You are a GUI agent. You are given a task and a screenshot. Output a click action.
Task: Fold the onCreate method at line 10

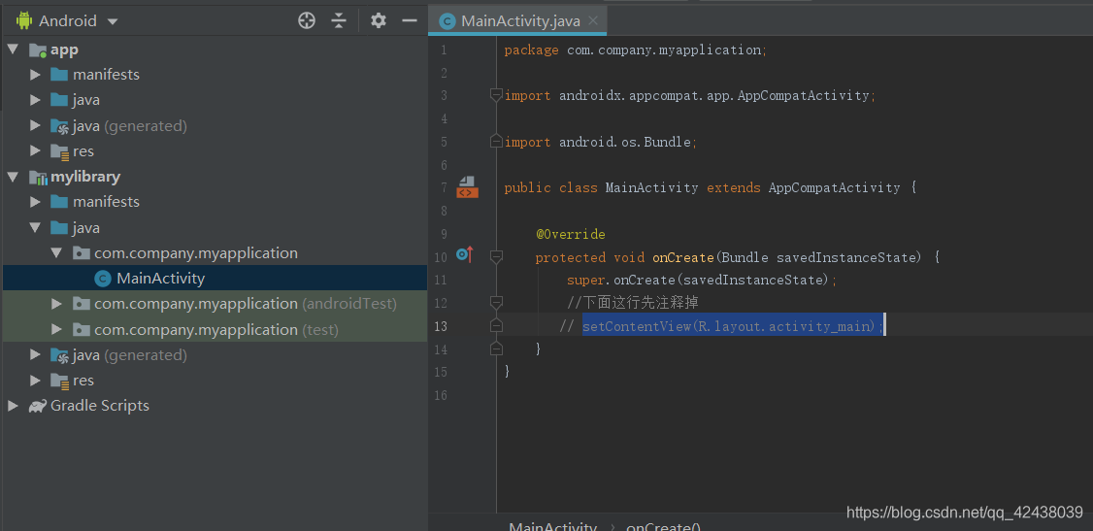pos(496,257)
